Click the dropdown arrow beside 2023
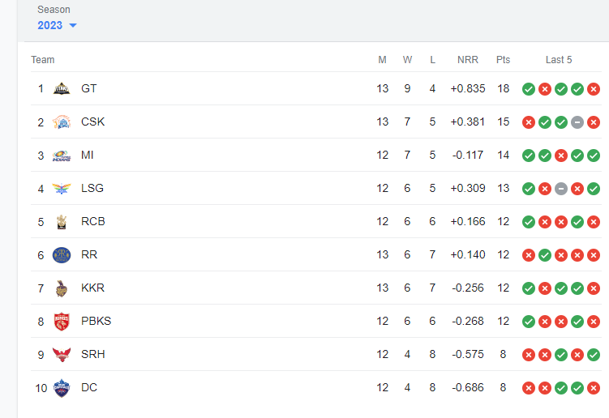The image size is (609, 418). (73, 26)
